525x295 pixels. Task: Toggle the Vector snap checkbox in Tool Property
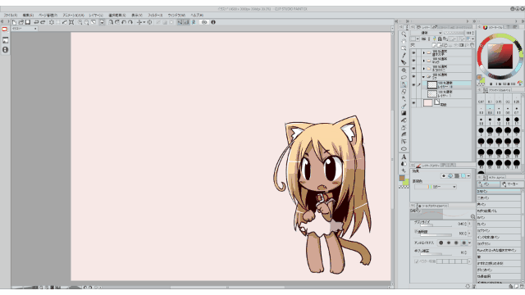coord(416,261)
